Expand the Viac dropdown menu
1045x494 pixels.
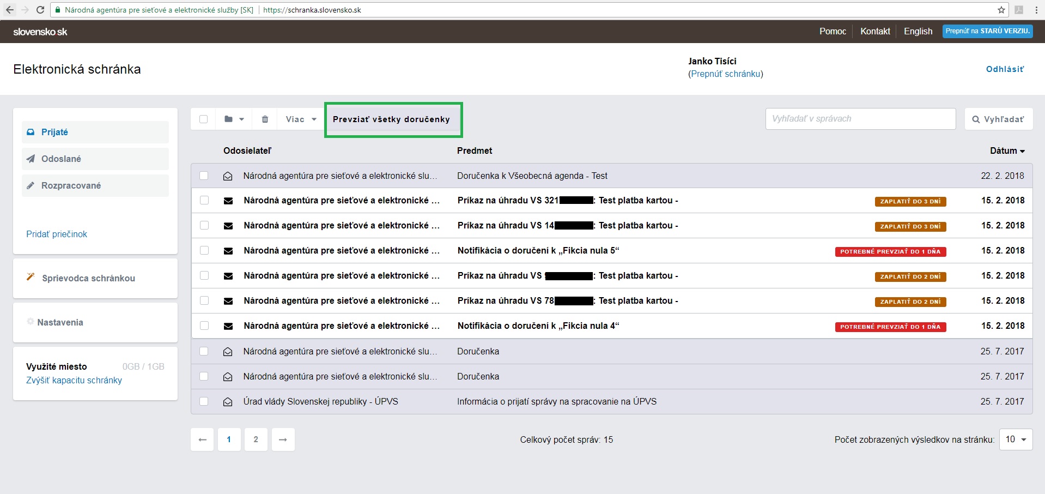tap(301, 119)
